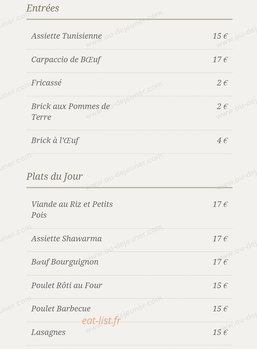
Task: Click Carpaccio de Bœuf dish name
Action: (66, 60)
